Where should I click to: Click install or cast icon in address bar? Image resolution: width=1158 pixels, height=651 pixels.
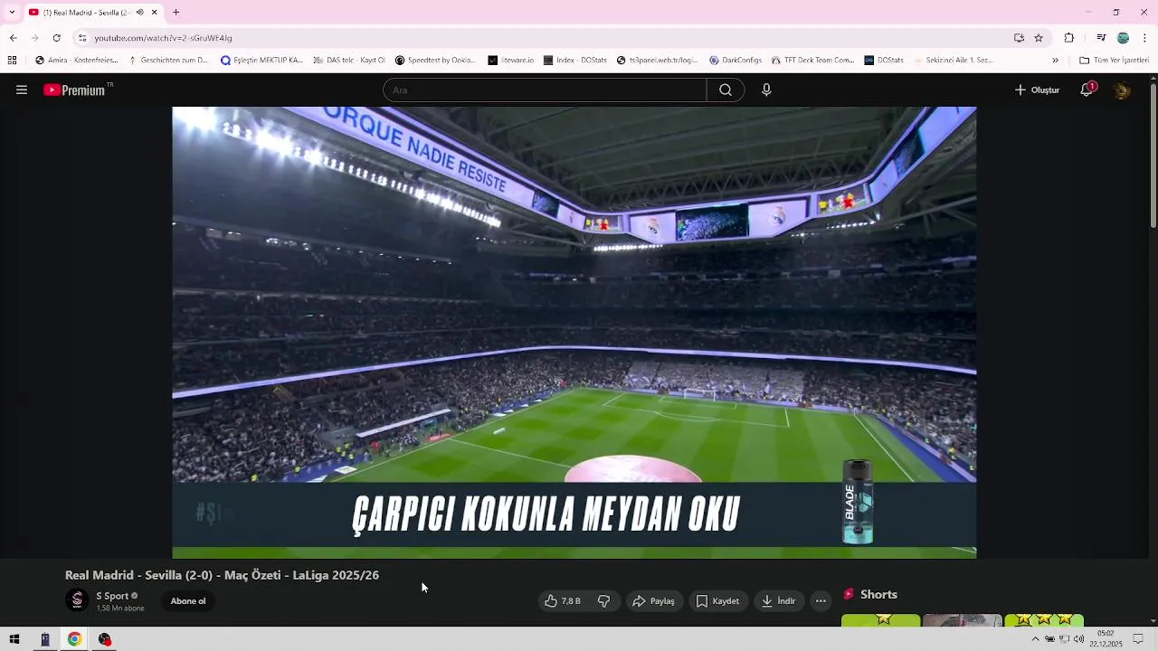(1019, 38)
